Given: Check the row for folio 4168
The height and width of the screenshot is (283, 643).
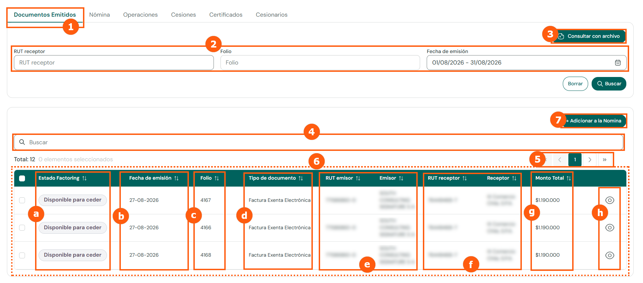Looking at the screenshot, I should tap(22, 255).
